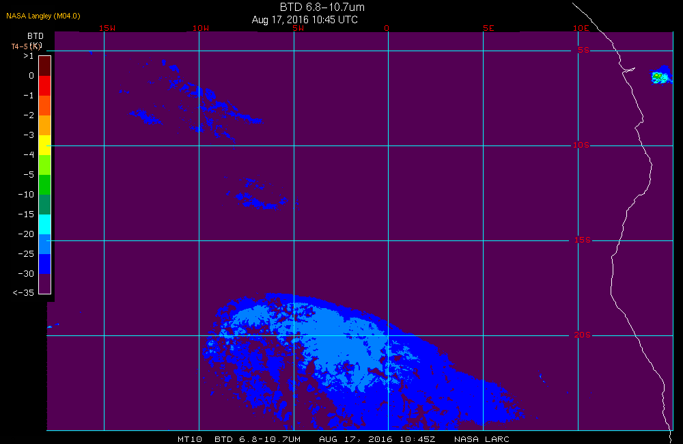The width and height of the screenshot is (683, 444).
Task: Click the '-20' value on color scale
Action: coord(26,234)
